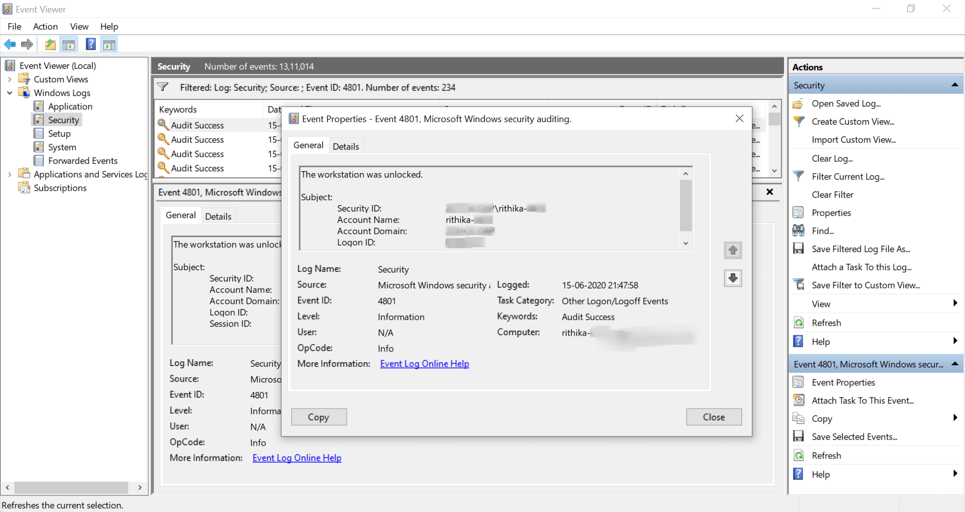Collapse the Event 4801 section in Actions pane

(x=954, y=364)
